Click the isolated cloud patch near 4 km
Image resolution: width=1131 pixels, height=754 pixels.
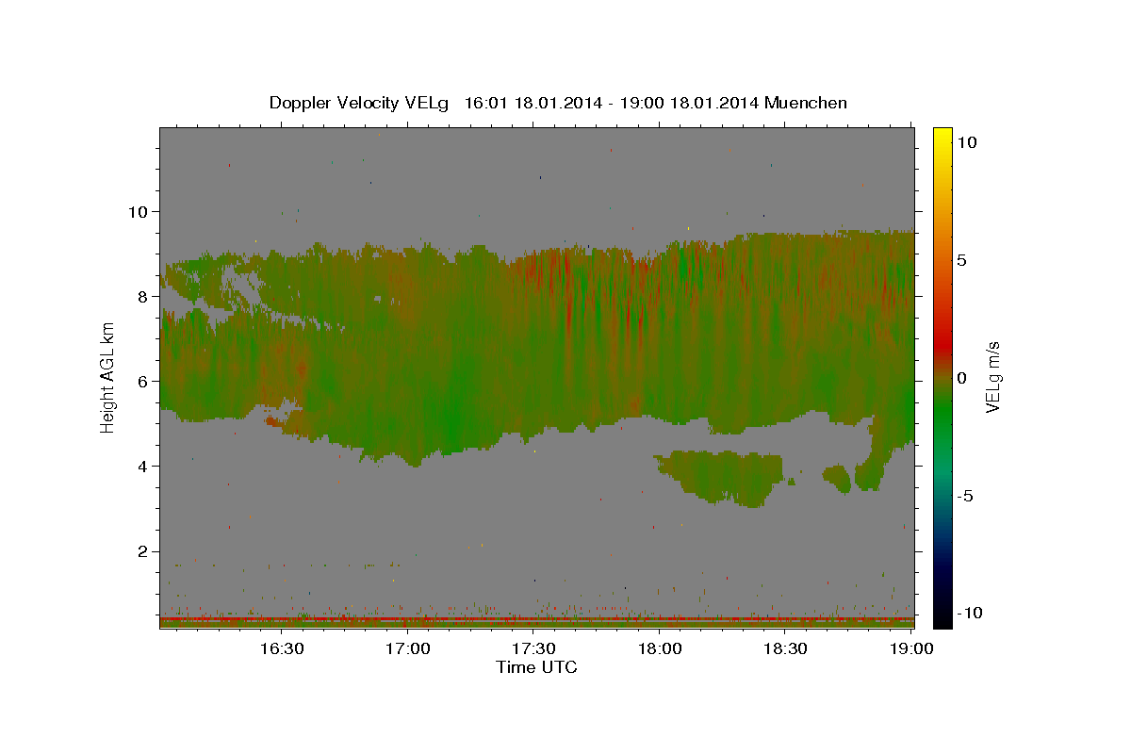click(x=721, y=477)
